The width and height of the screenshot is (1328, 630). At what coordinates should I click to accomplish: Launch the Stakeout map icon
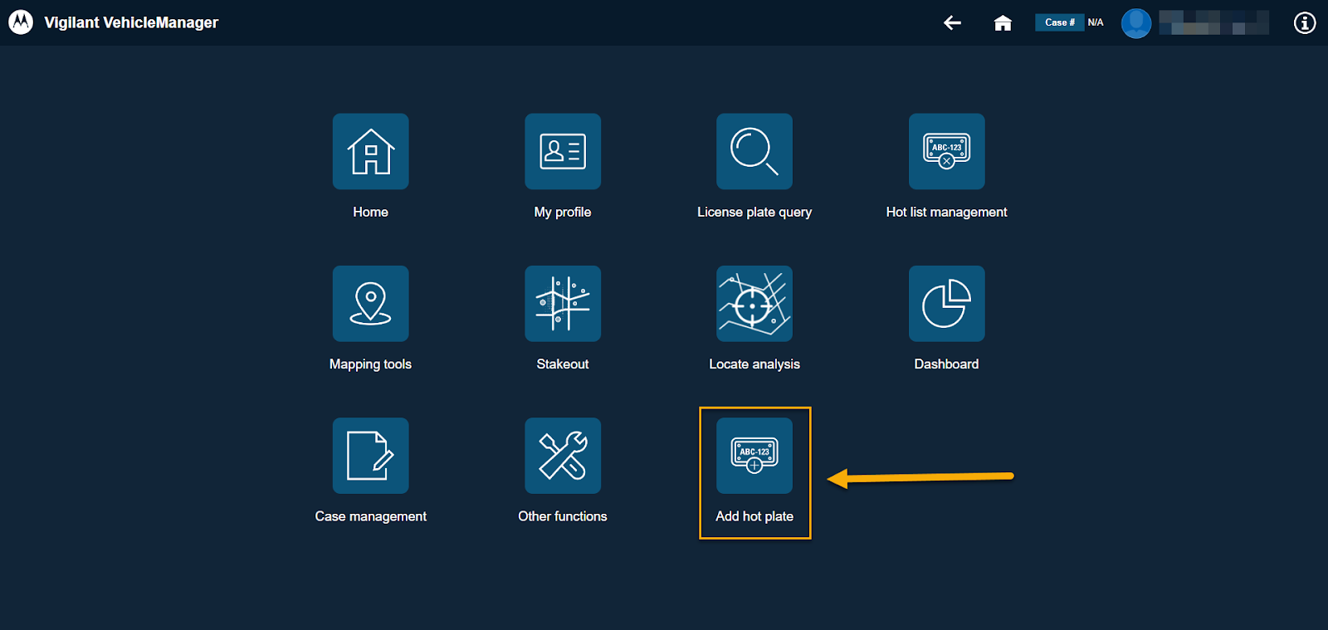click(563, 303)
